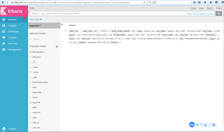Select the _score field
The height and width of the screenshot is (132, 224).
click(35, 72)
